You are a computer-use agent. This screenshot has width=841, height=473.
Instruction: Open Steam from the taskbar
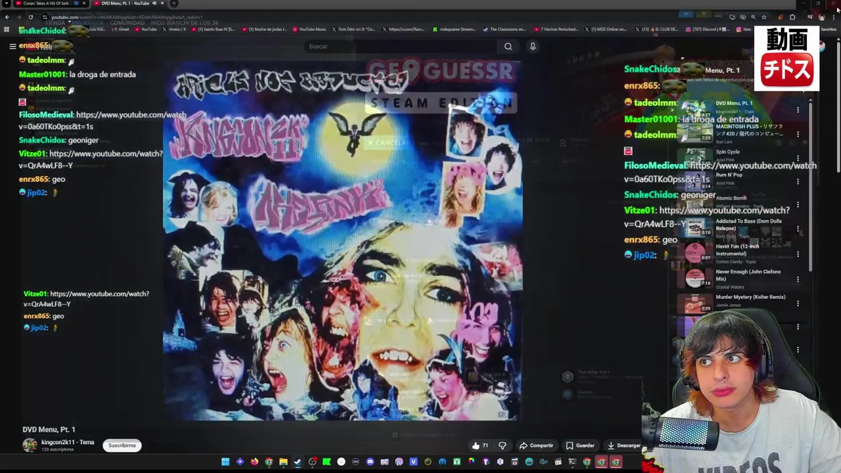pyautogui.click(x=297, y=462)
